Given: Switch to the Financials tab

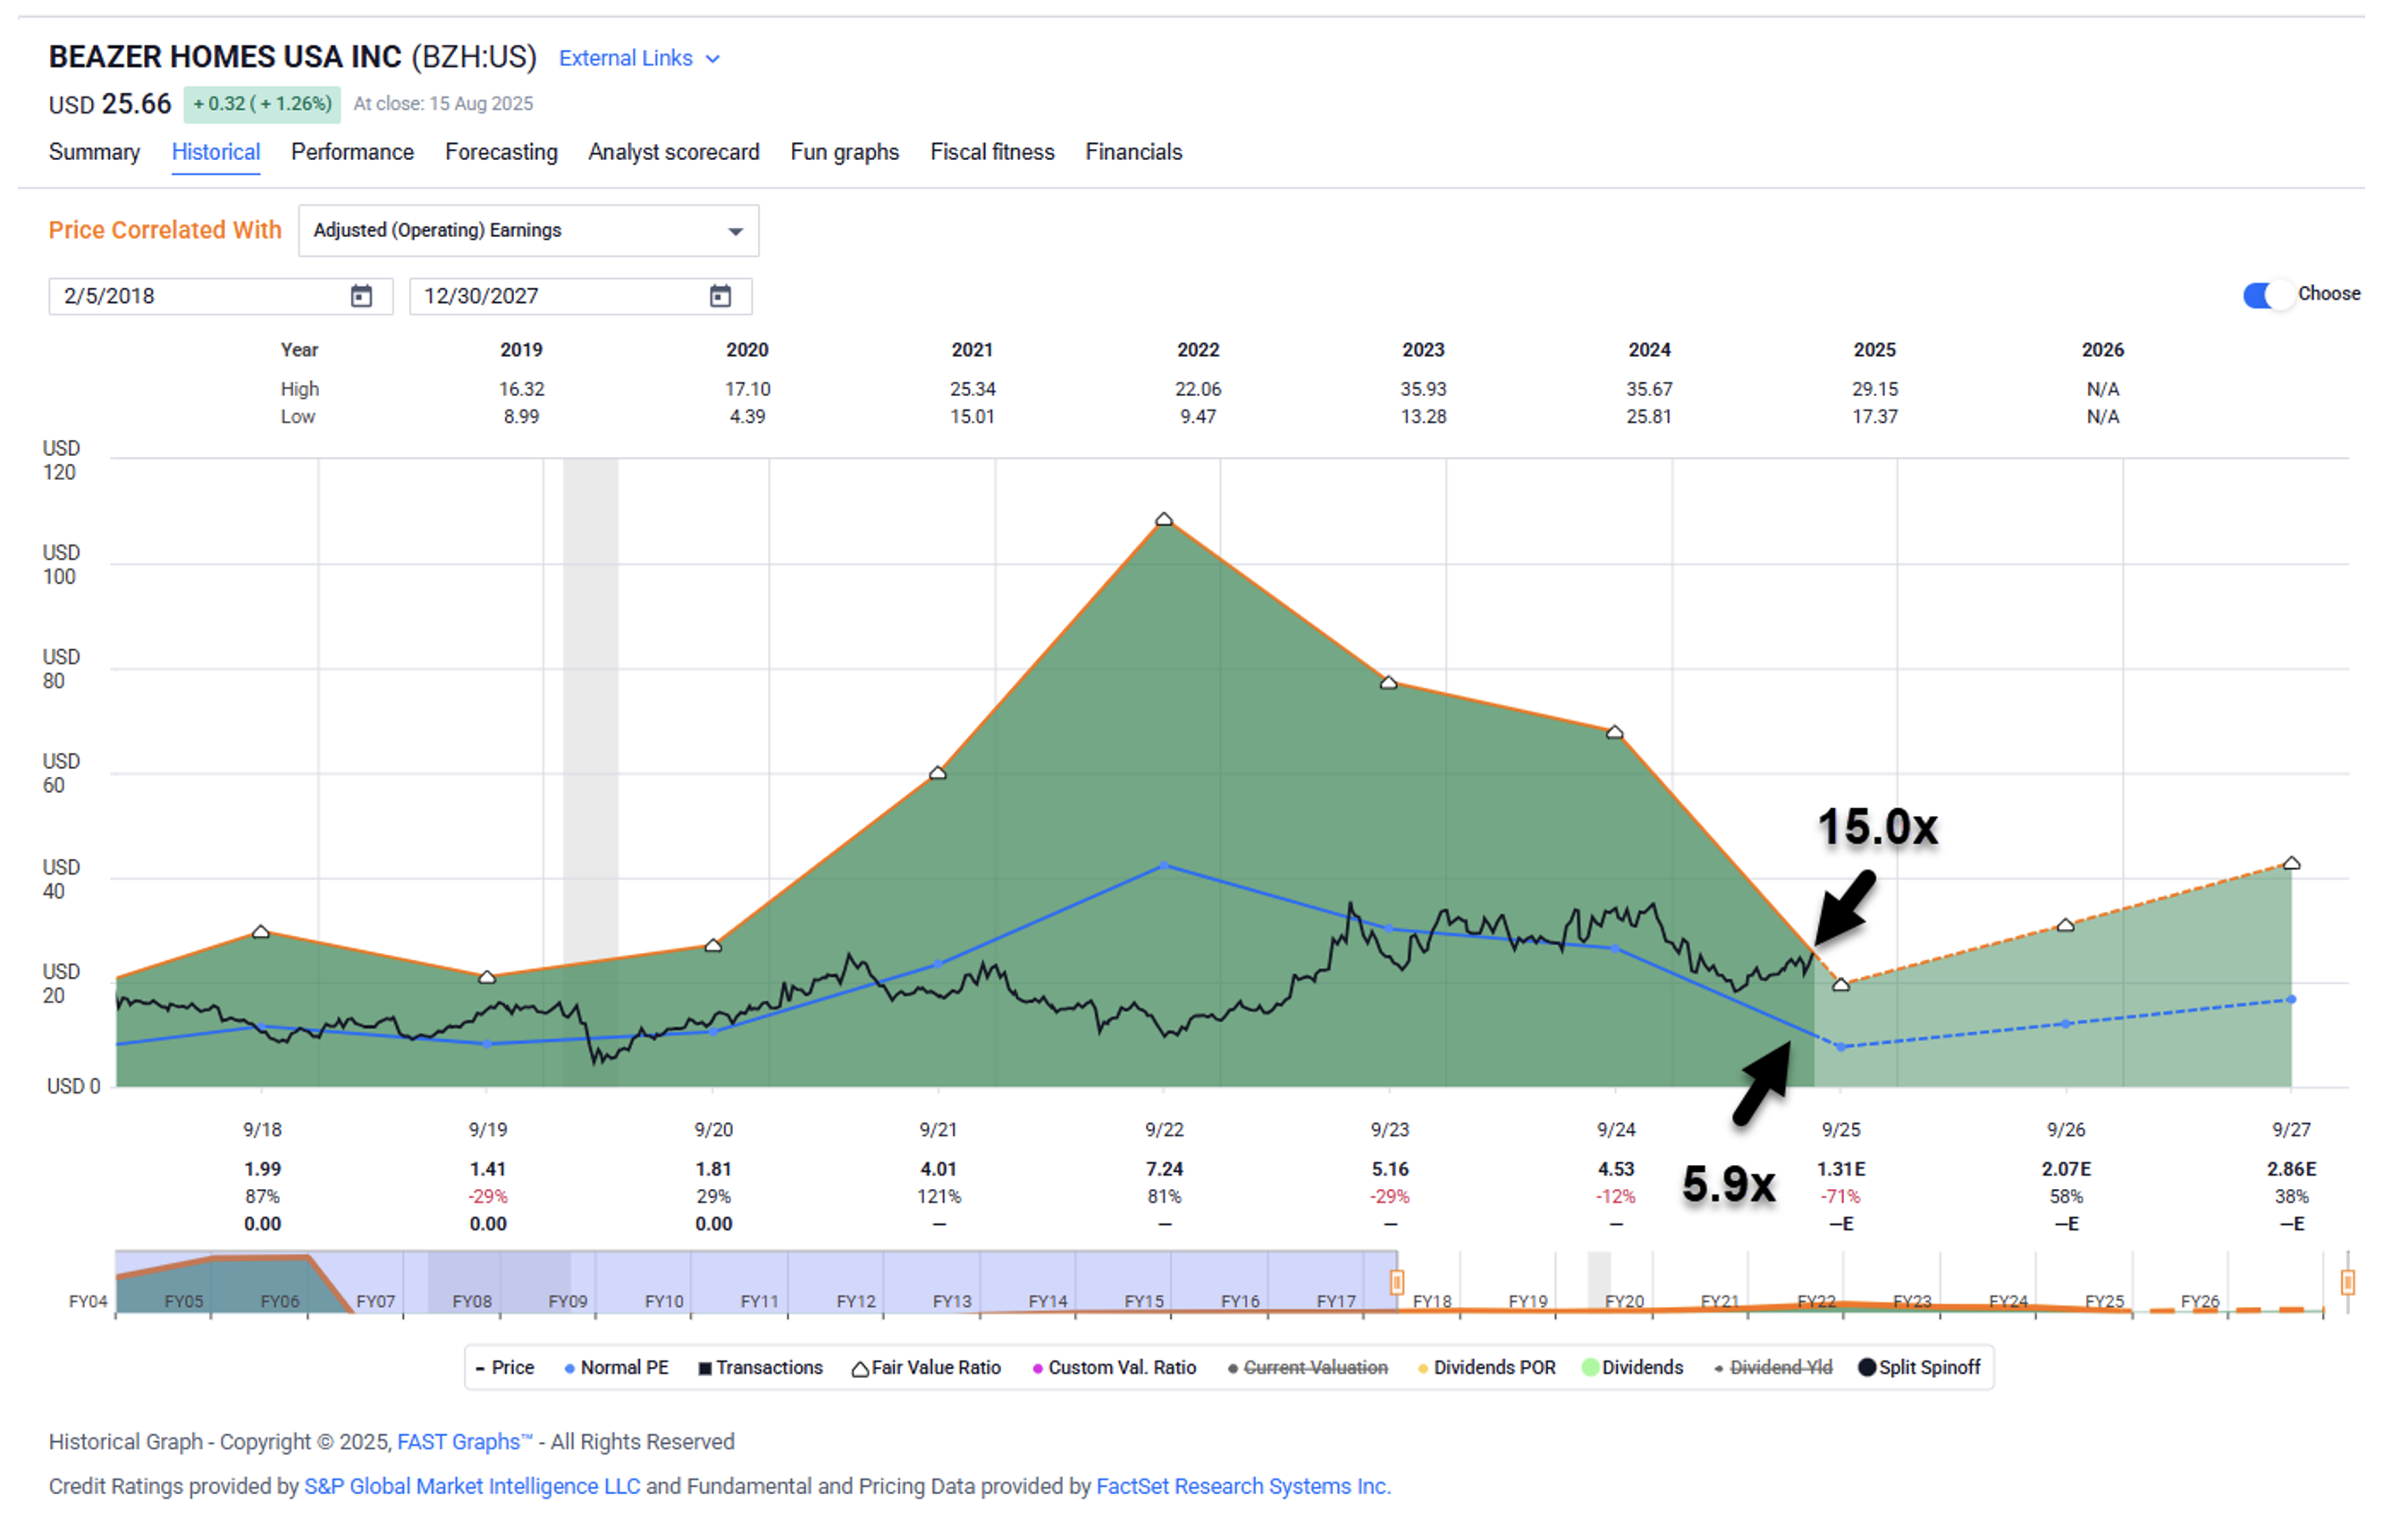Looking at the screenshot, I should [x=1133, y=152].
